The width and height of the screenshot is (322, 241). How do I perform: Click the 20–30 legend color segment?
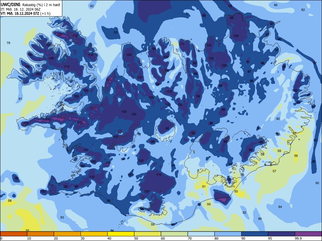(x=67, y=234)
